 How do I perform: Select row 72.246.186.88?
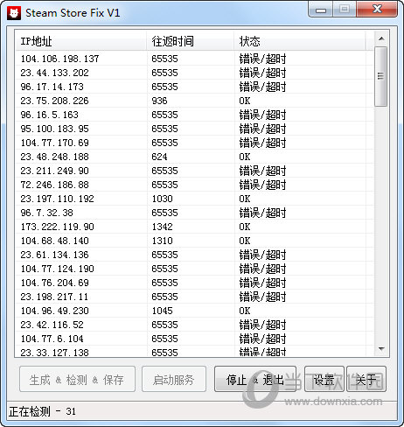194,185
